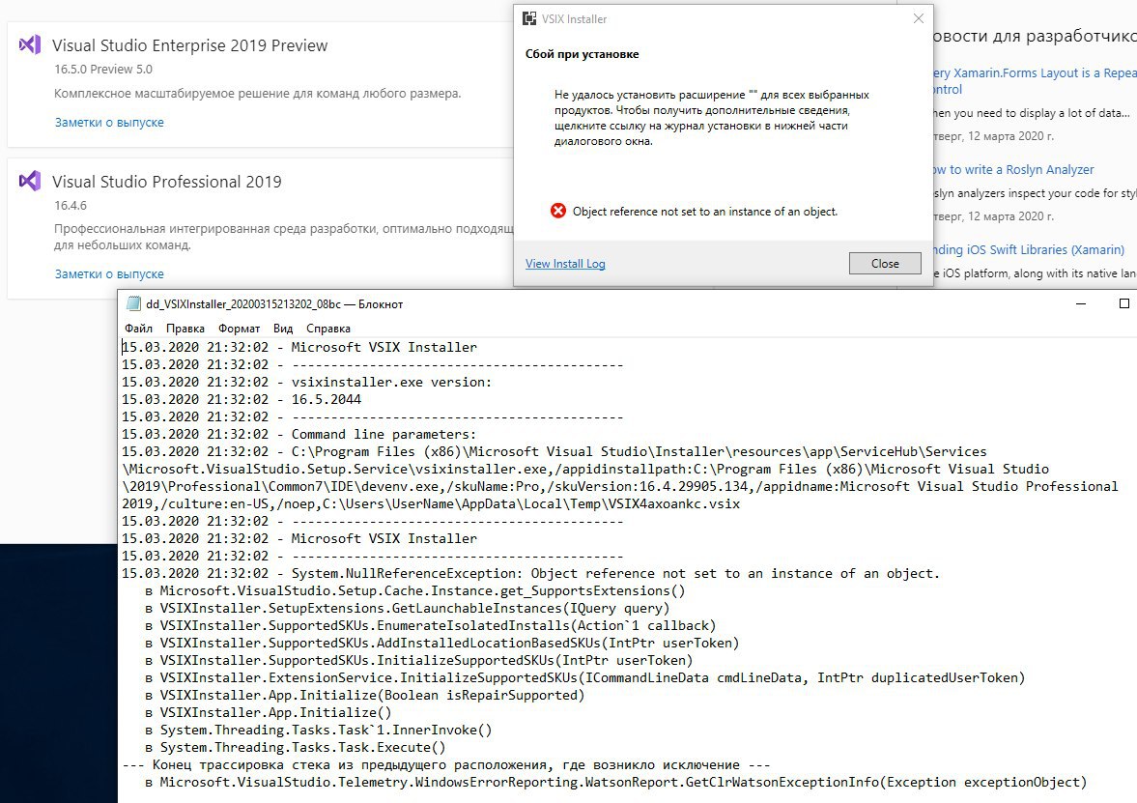The height and width of the screenshot is (803, 1137).
Task: Click the GetClrWatsonExceptionInfo stack trace line
Action: click(x=616, y=783)
